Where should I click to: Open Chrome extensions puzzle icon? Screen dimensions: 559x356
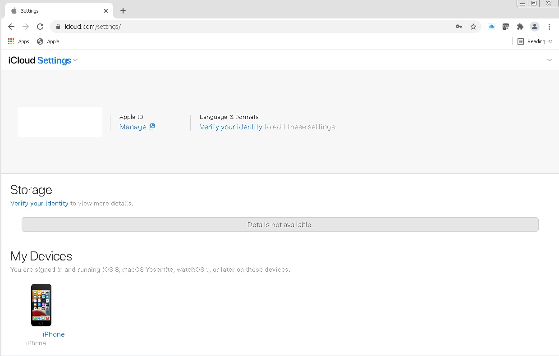coord(520,27)
